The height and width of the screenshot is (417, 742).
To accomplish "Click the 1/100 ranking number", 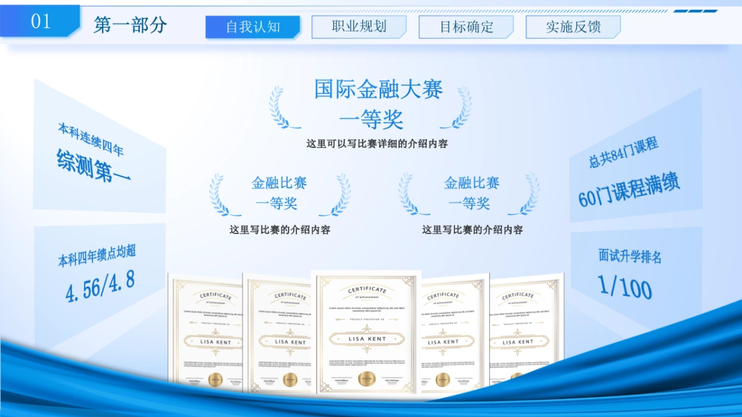I will (x=625, y=286).
